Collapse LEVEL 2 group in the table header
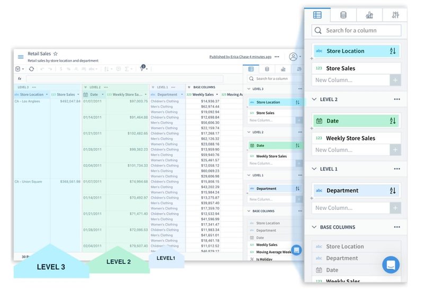The height and width of the screenshot is (290, 424). [85, 87]
